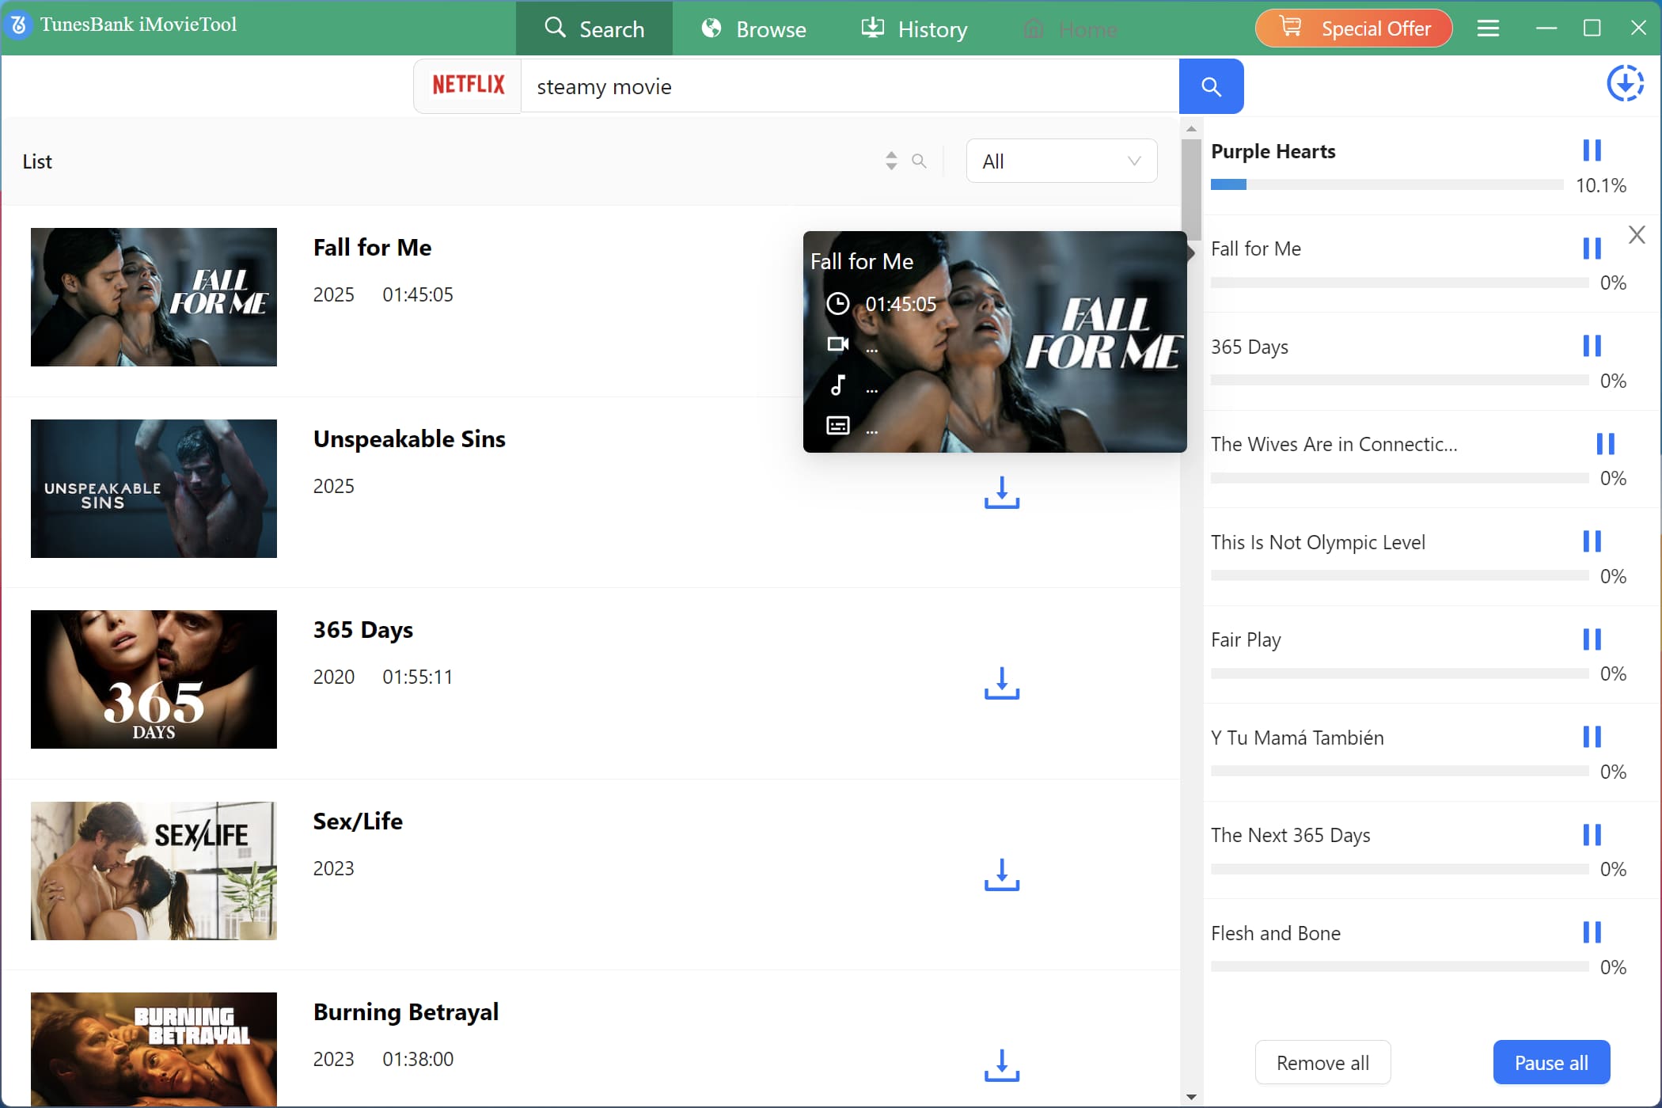Image resolution: width=1662 pixels, height=1108 pixels.
Task: Download Unspeakable Sins via its download icon
Action: coord(1001,492)
